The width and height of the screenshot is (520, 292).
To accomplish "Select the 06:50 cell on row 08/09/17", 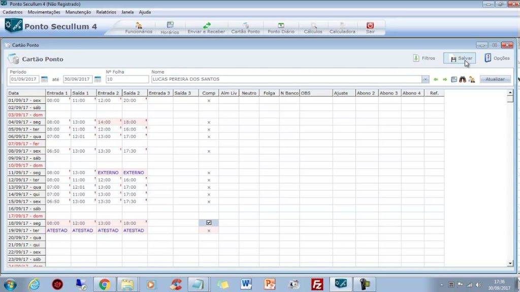I will pyautogui.click(x=58, y=151).
